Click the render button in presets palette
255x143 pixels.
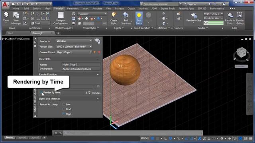coord(97,41)
